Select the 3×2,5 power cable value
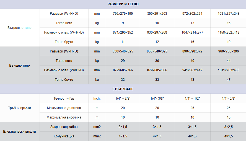The width and height of the screenshot is (246, 141). [229, 127]
